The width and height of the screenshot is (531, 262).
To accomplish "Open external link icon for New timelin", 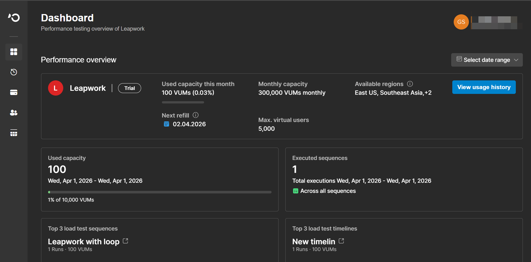I will point(341,241).
